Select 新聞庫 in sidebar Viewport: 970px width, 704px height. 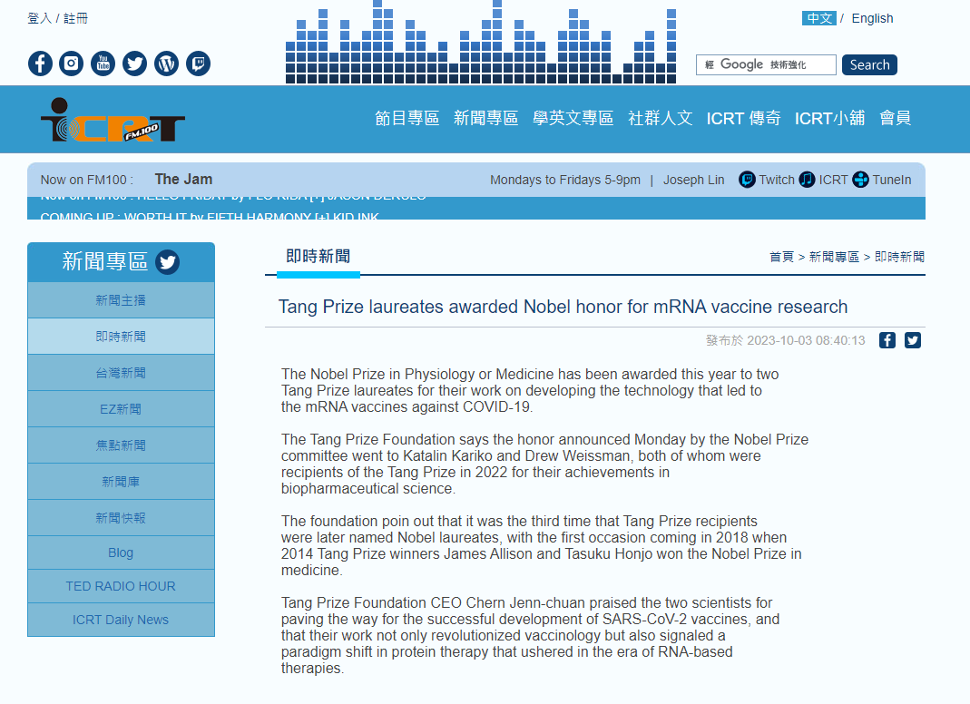(x=122, y=482)
